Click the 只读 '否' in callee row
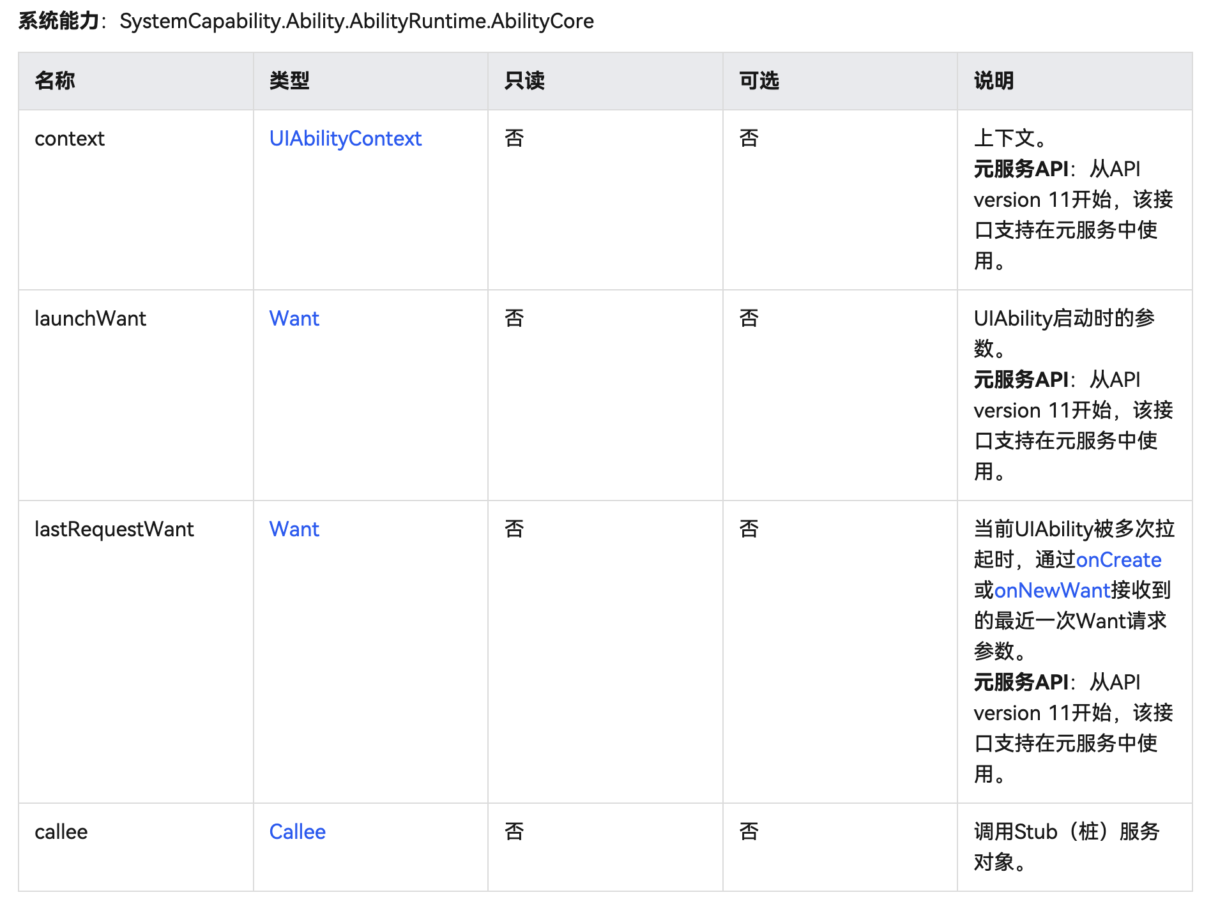This screenshot has width=1211, height=904. 514,832
